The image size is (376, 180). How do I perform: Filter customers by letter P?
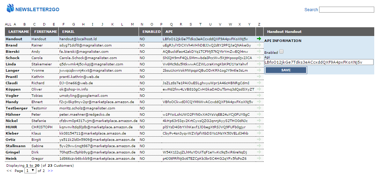pyautogui.click(x=161, y=24)
